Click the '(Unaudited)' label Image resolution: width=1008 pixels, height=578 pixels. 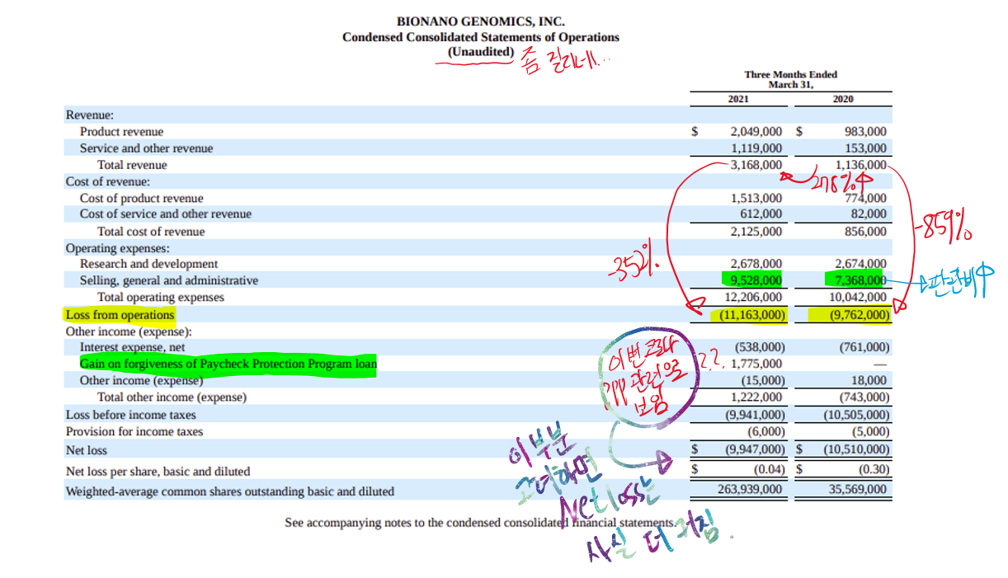pos(481,52)
